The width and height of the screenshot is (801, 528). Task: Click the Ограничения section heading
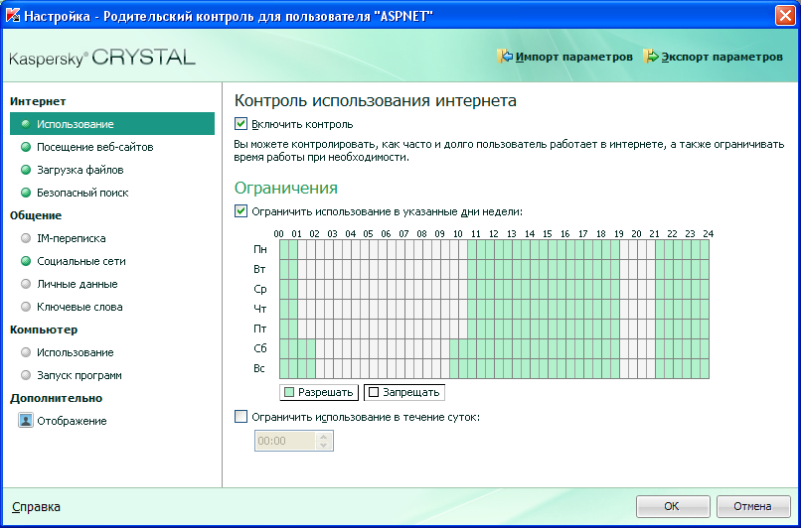[x=286, y=188]
